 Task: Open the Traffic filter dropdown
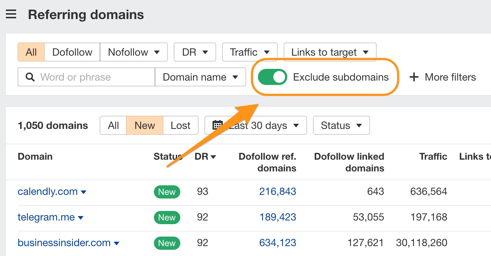pyautogui.click(x=250, y=52)
